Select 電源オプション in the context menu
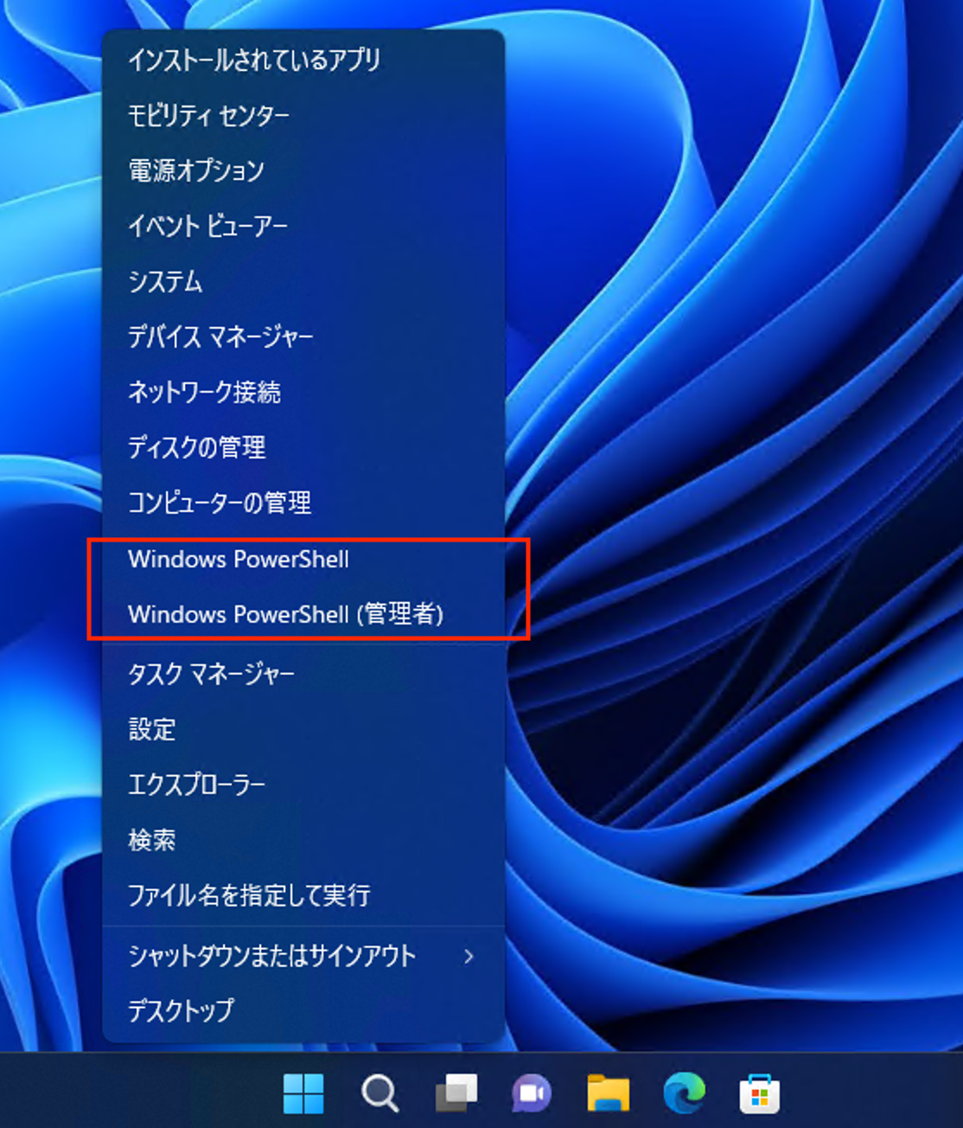963x1128 pixels. point(196,170)
